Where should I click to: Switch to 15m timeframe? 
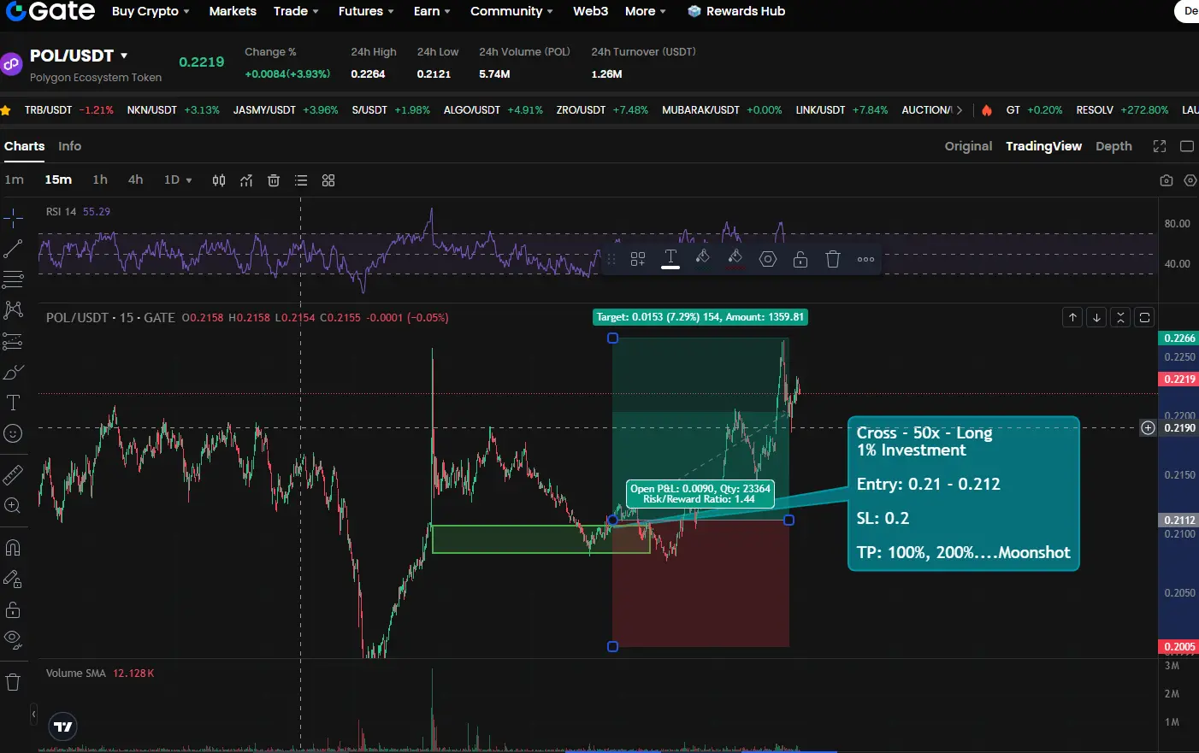58,179
